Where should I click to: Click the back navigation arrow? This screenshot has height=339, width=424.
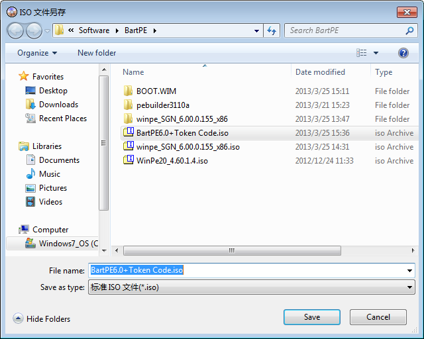(x=16, y=30)
